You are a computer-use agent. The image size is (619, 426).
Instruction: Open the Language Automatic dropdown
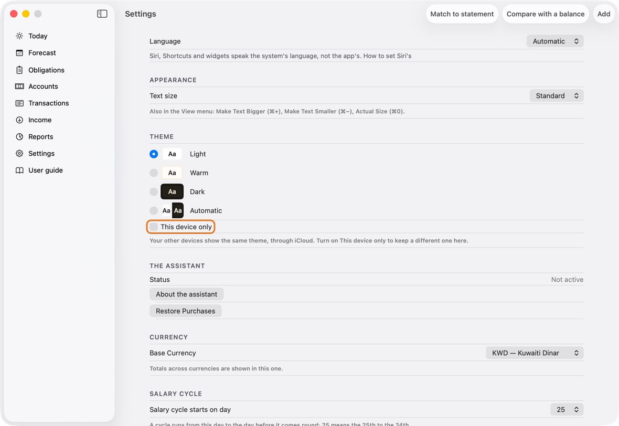555,41
